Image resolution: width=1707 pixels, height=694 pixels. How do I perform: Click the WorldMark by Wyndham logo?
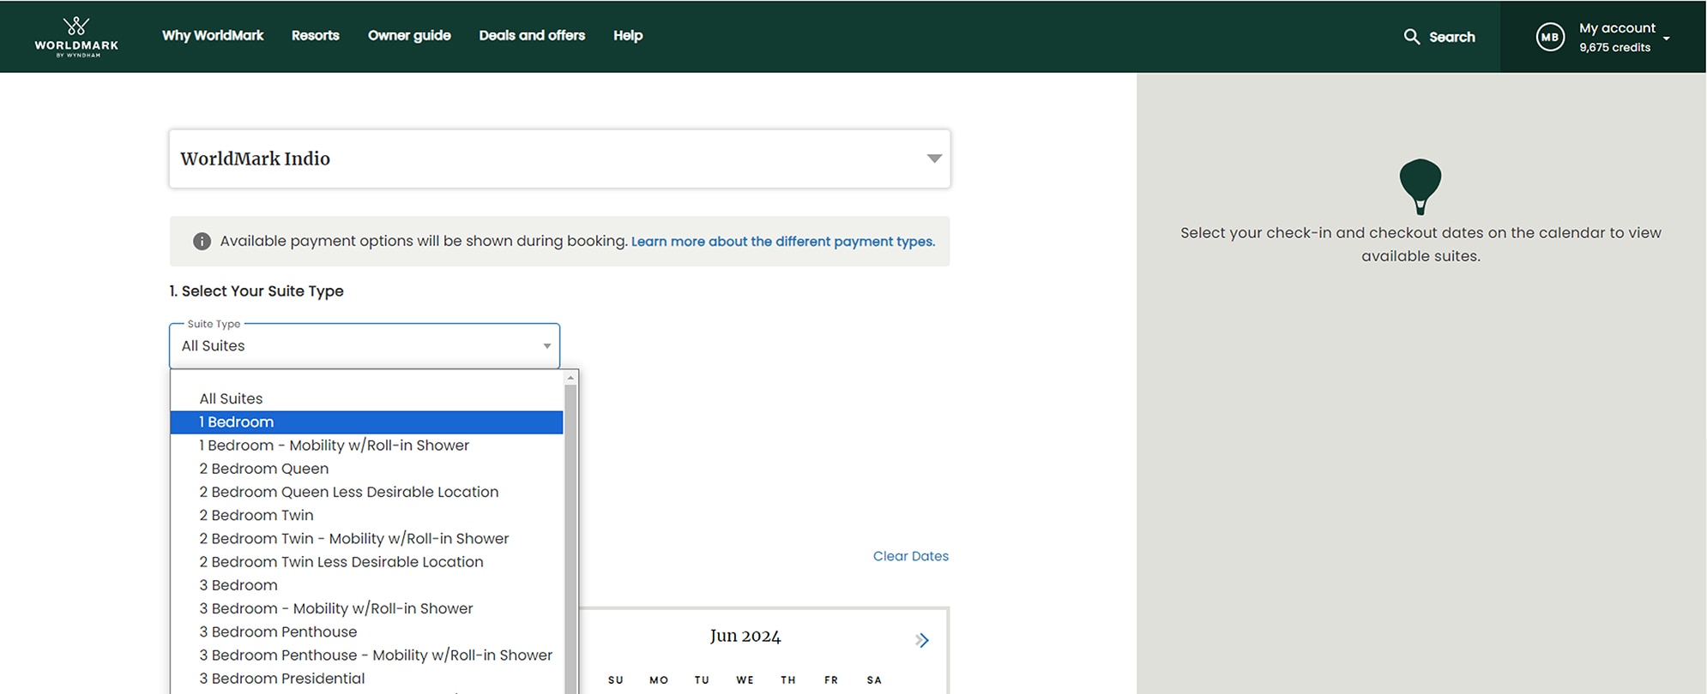pos(76,36)
